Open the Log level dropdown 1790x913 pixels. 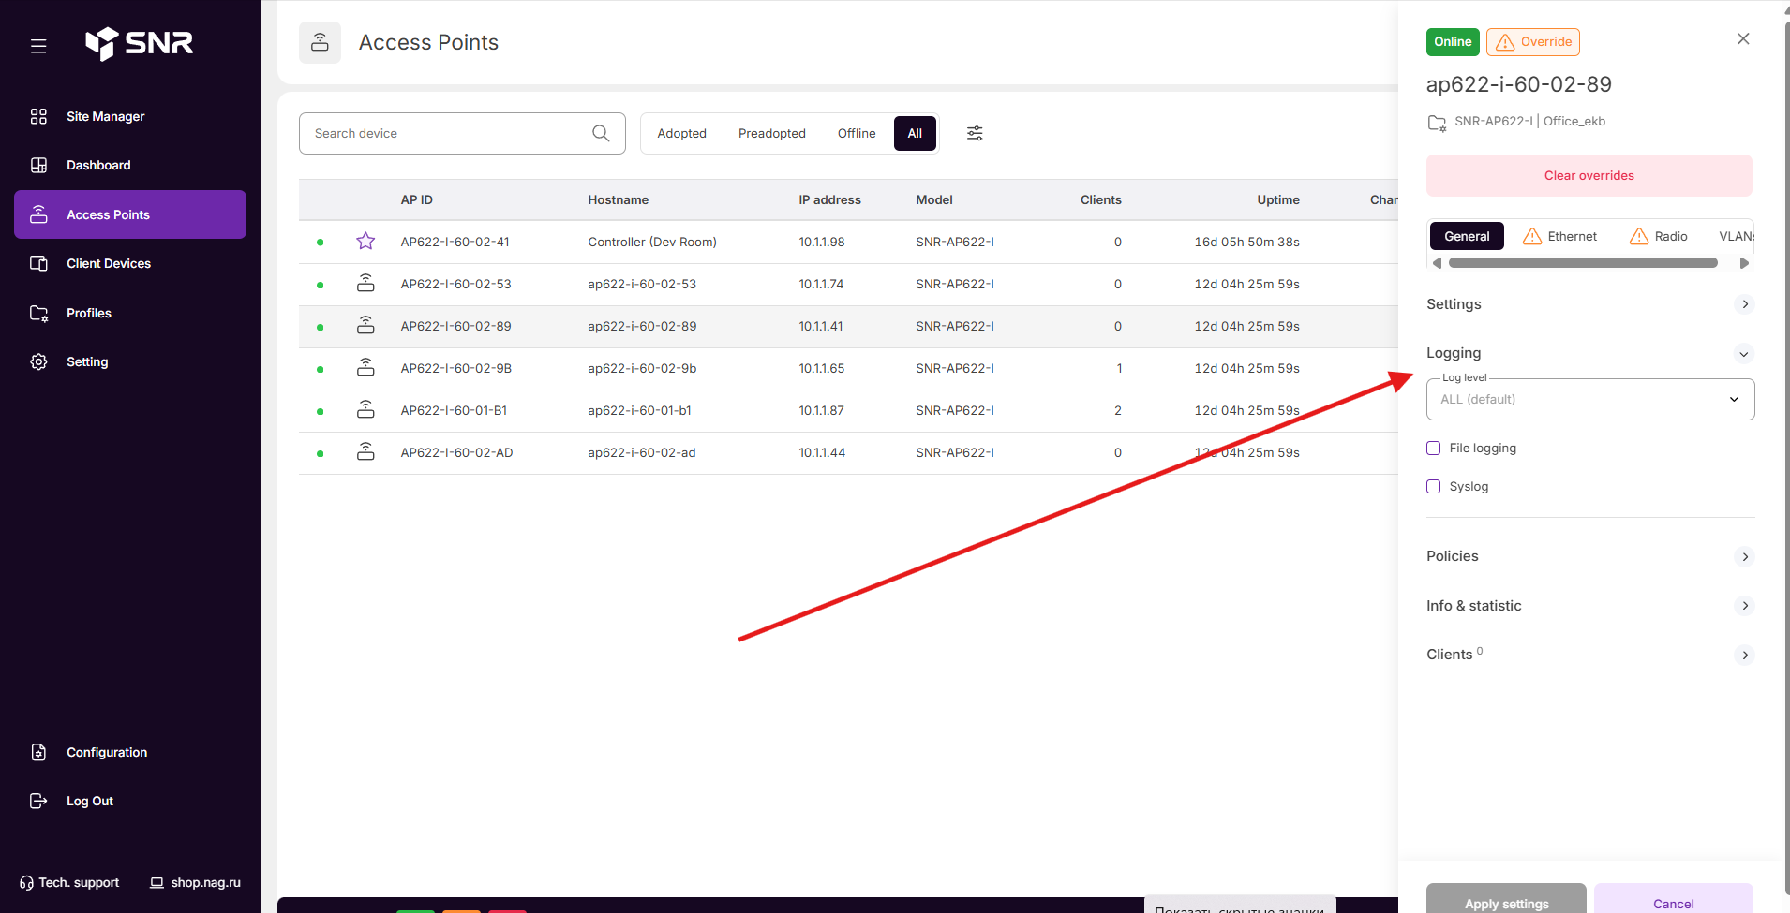1589,399
